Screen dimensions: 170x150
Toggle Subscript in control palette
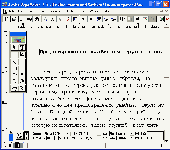(68, 138)
